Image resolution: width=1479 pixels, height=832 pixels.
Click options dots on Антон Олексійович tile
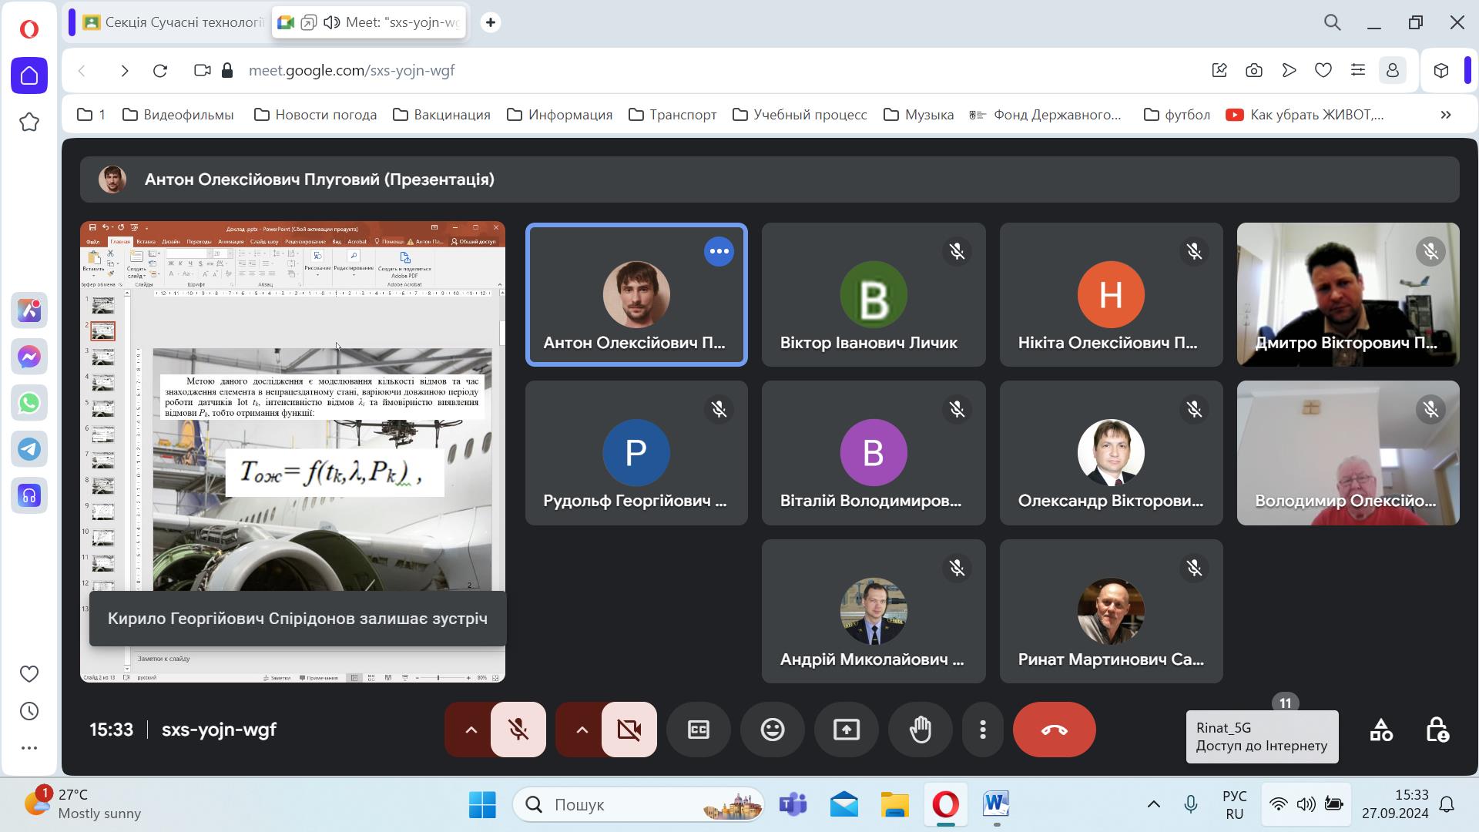(x=719, y=251)
